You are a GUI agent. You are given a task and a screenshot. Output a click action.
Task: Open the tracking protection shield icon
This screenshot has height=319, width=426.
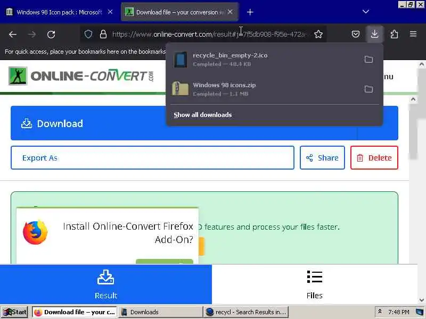point(88,34)
